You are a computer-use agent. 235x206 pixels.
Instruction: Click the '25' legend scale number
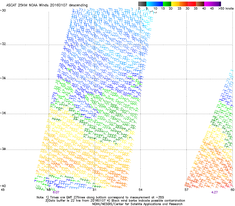(x=179, y=9)
